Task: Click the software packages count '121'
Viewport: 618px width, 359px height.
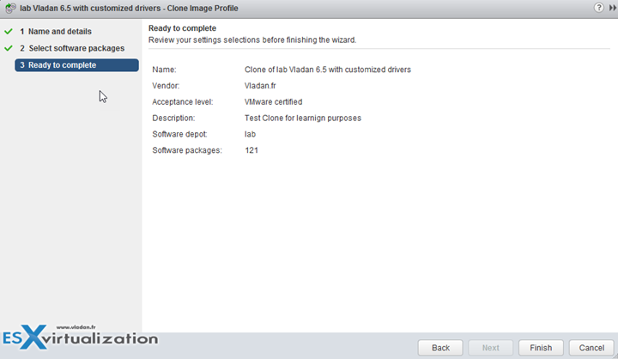Action: (x=251, y=150)
